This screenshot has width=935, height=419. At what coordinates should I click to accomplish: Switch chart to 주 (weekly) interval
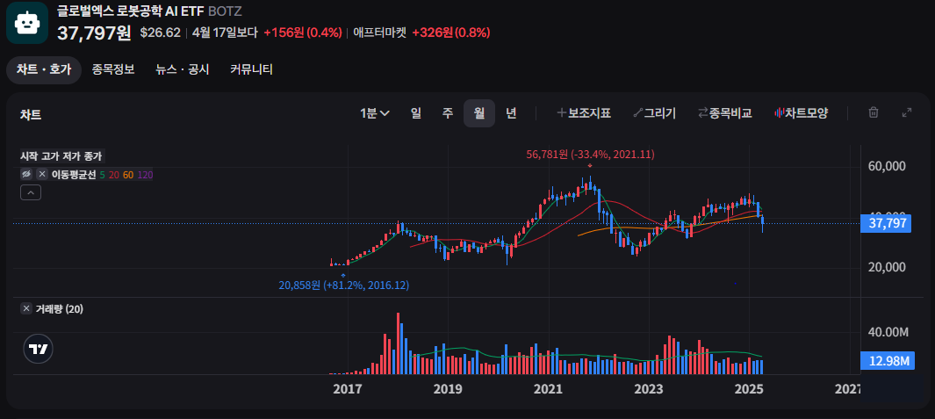[x=448, y=113]
